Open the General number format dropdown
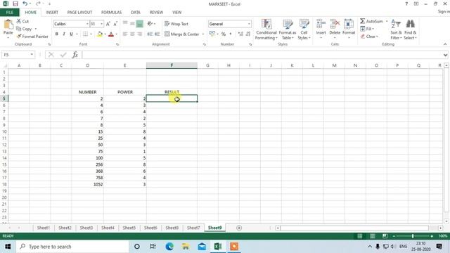450x253 pixels. [249, 24]
